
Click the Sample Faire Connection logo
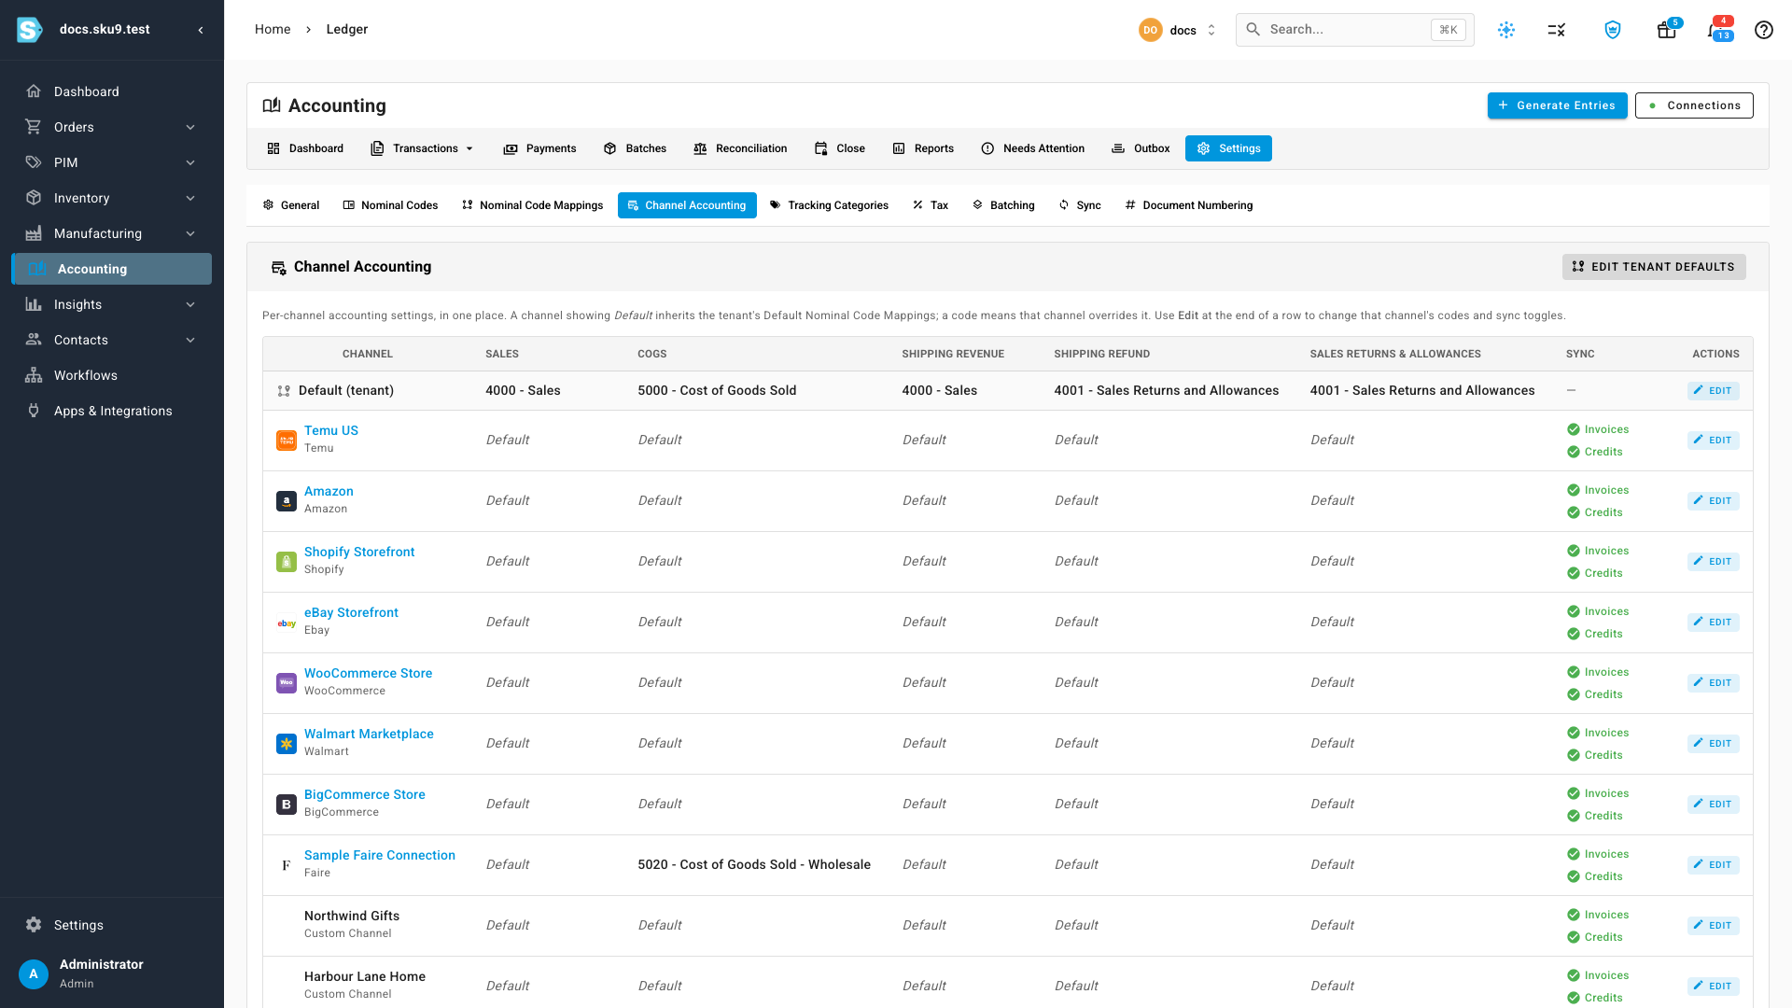287,865
